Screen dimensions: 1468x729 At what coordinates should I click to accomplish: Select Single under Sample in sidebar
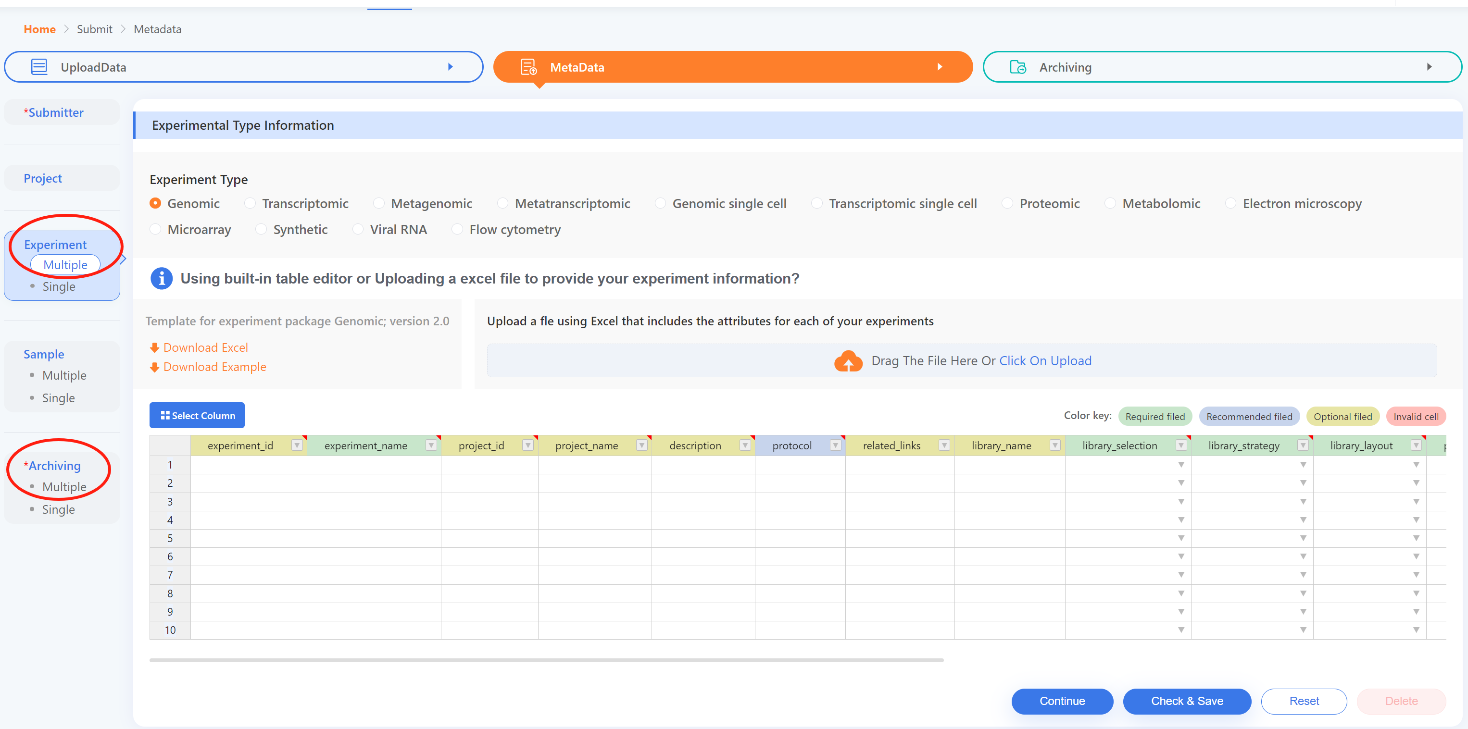point(58,398)
